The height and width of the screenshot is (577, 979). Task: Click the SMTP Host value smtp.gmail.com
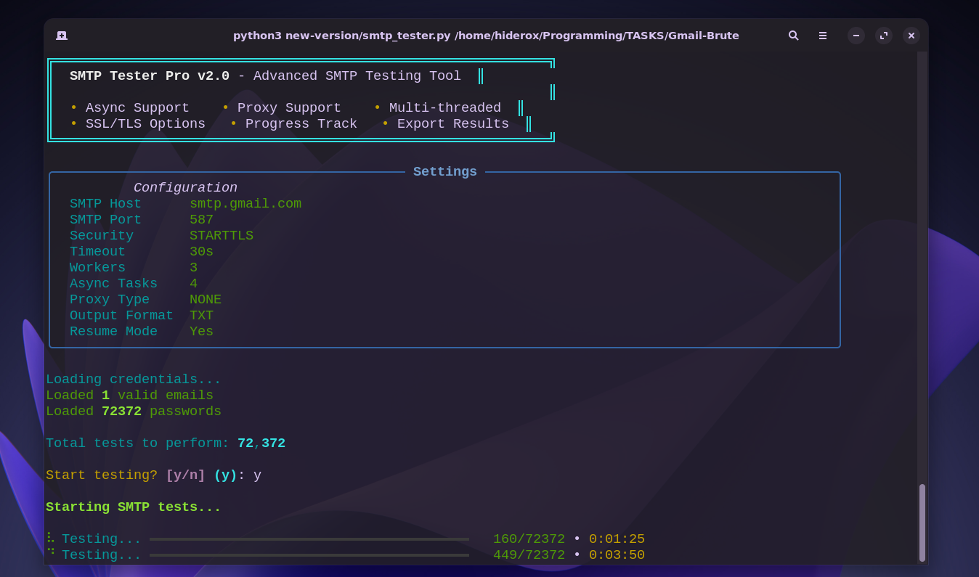click(x=245, y=203)
